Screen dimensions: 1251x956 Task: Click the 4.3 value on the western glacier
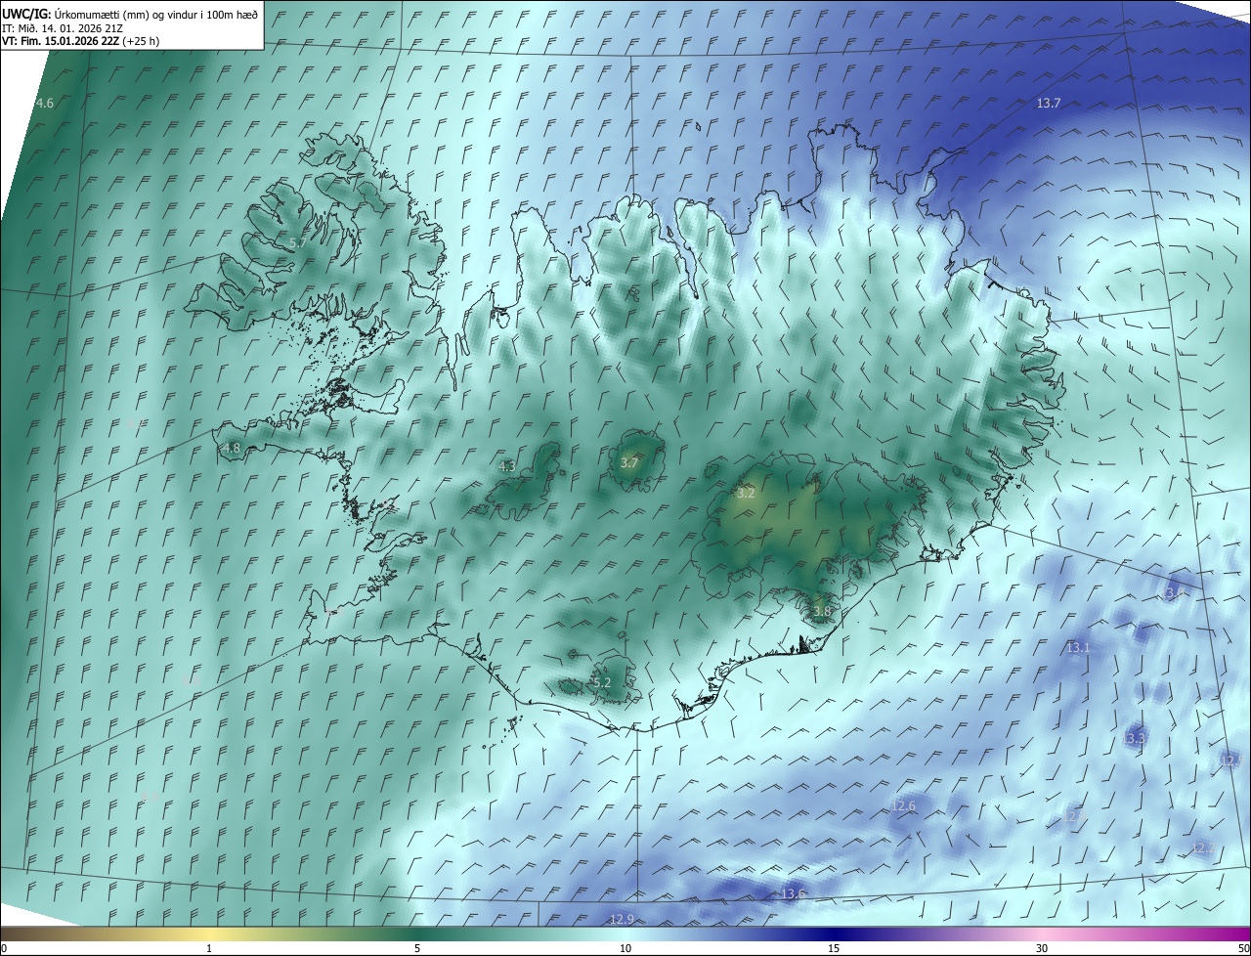point(507,466)
